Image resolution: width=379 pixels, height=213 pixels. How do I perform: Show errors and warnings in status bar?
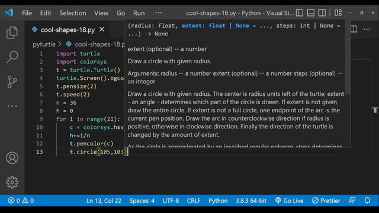tap(21, 201)
